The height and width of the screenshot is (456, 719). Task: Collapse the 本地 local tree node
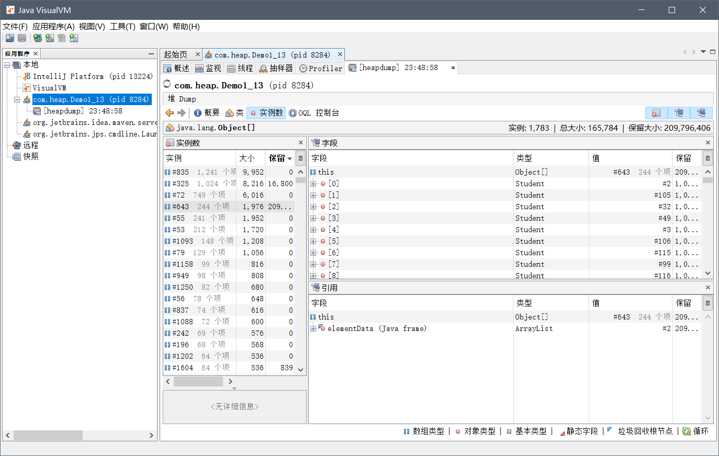click(x=7, y=65)
